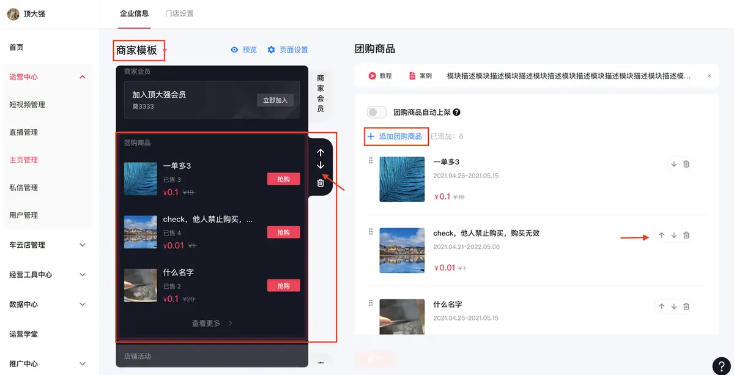Click feather thumbnail in phone preview

[140, 179]
